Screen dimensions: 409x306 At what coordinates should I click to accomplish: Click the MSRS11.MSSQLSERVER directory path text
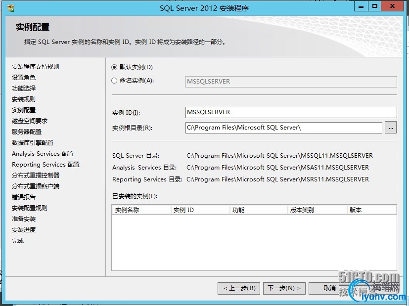(x=277, y=179)
